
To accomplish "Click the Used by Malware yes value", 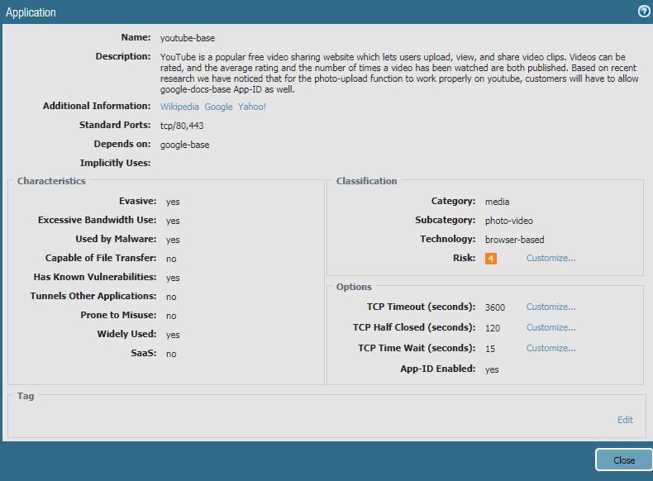I will coord(173,240).
